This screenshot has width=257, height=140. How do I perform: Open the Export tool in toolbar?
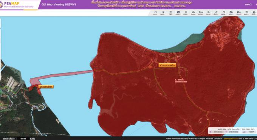pos(178,13)
